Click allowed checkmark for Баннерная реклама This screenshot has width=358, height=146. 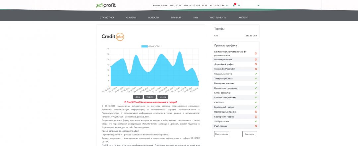(256, 83)
